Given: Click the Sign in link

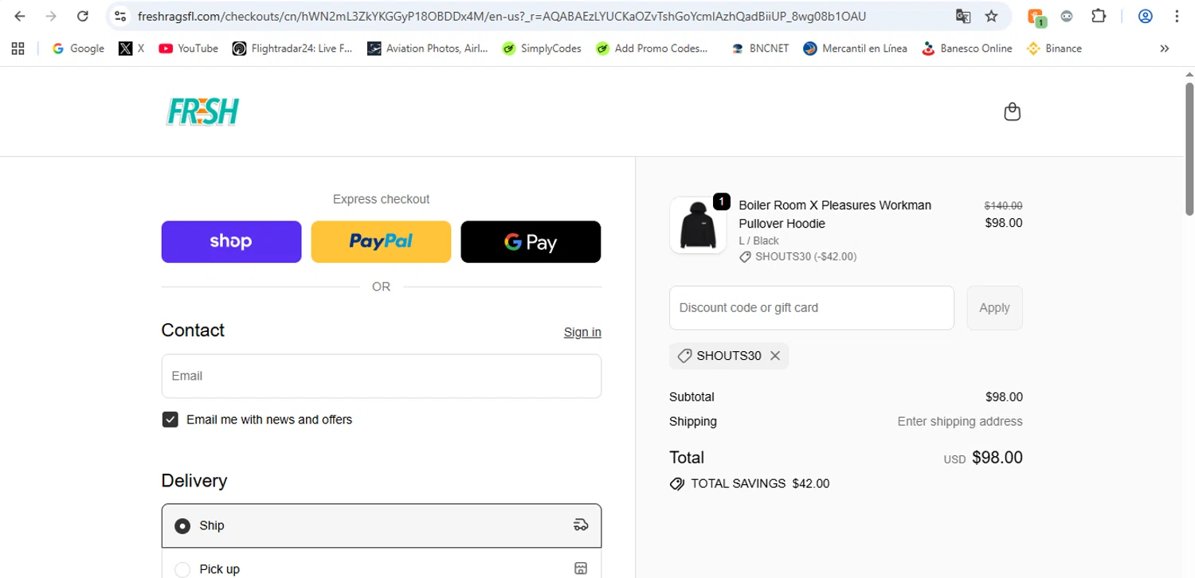Looking at the screenshot, I should [x=582, y=332].
